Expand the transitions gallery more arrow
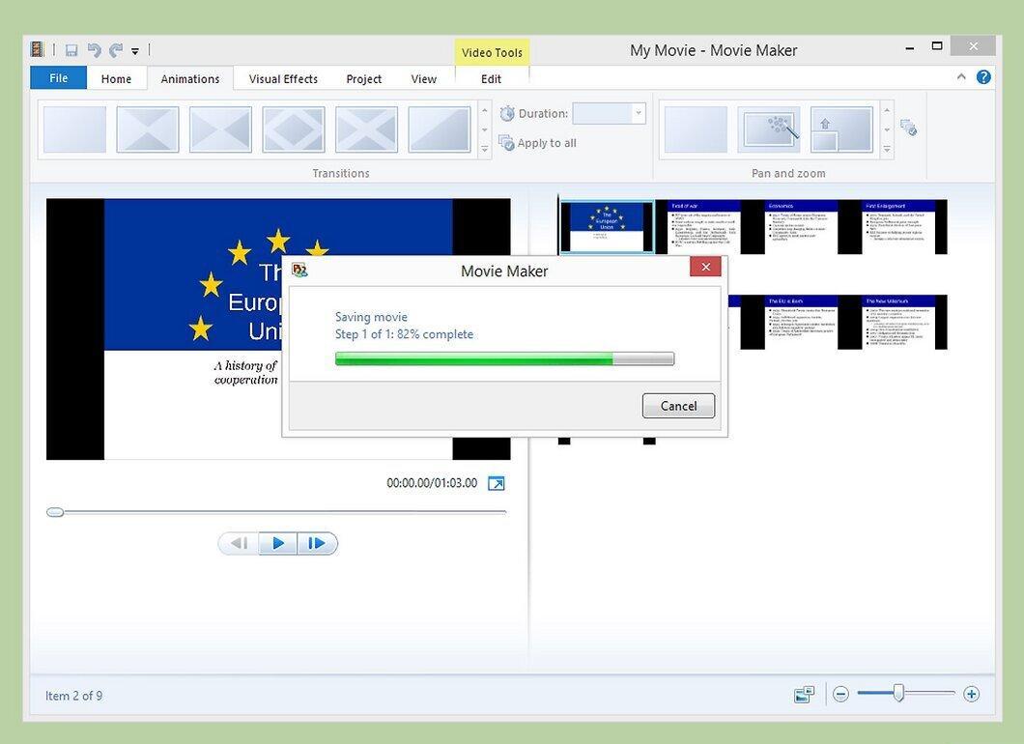Viewport: 1024px width, 744px height. pyautogui.click(x=485, y=150)
